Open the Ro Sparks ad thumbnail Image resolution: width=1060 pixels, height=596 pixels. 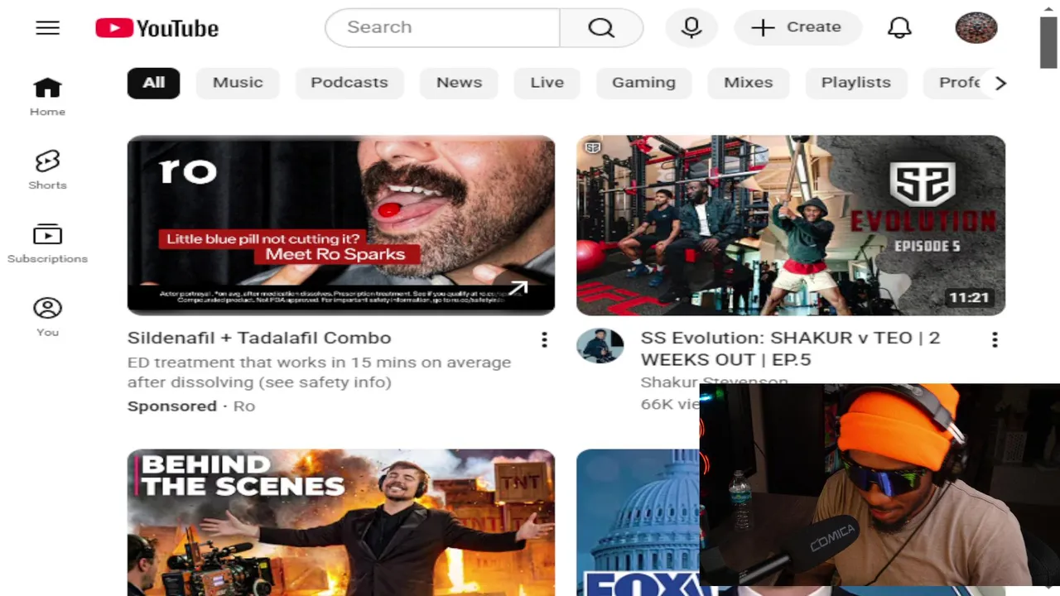(341, 225)
